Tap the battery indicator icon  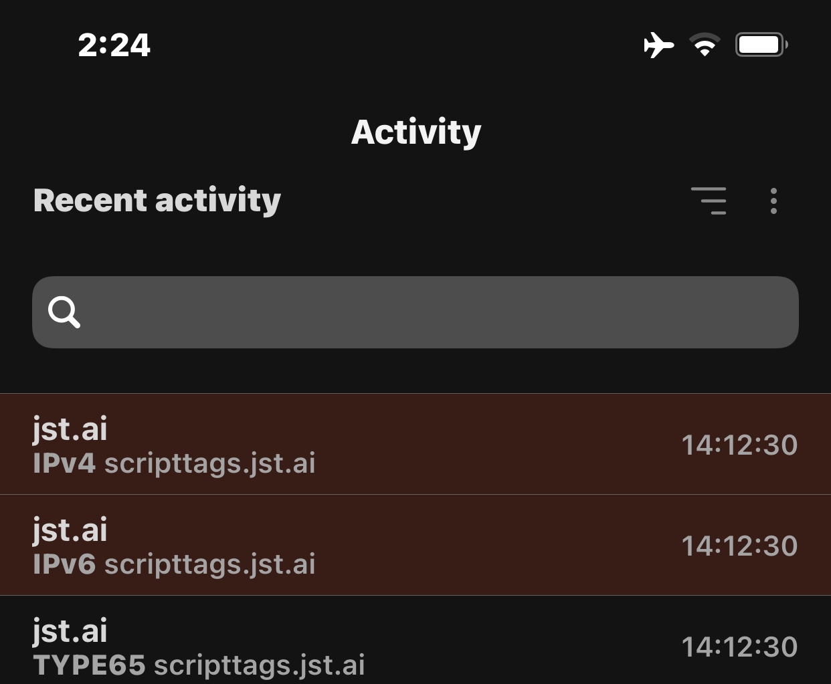(761, 44)
